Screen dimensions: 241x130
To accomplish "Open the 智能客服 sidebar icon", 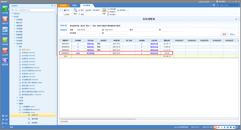I will (x=5, y=61).
